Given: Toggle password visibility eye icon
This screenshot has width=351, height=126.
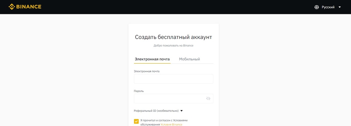Looking at the screenshot, I should tap(208, 99).
